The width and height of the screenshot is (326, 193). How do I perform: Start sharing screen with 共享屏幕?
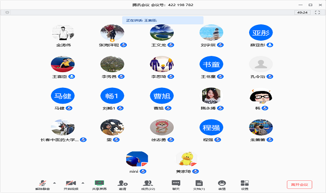coord(99,185)
